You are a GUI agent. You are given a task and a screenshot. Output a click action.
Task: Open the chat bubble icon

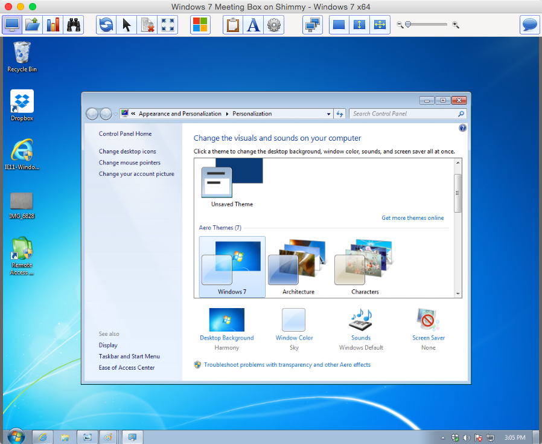click(529, 25)
